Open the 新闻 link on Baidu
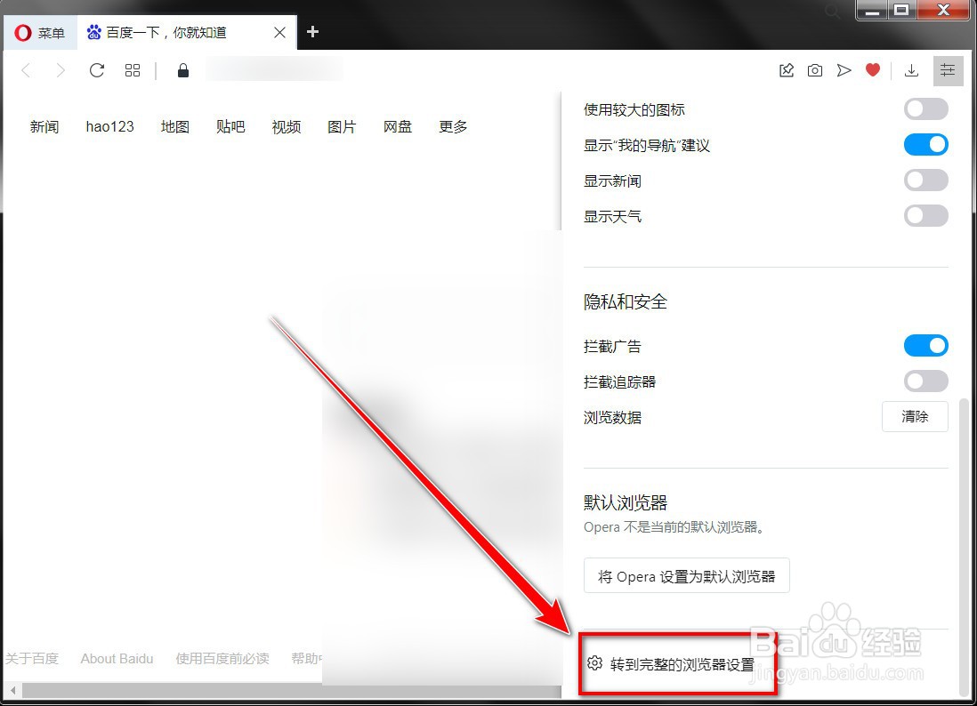Image resolution: width=977 pixels, height=706 pixels. [x=44, y=127]
